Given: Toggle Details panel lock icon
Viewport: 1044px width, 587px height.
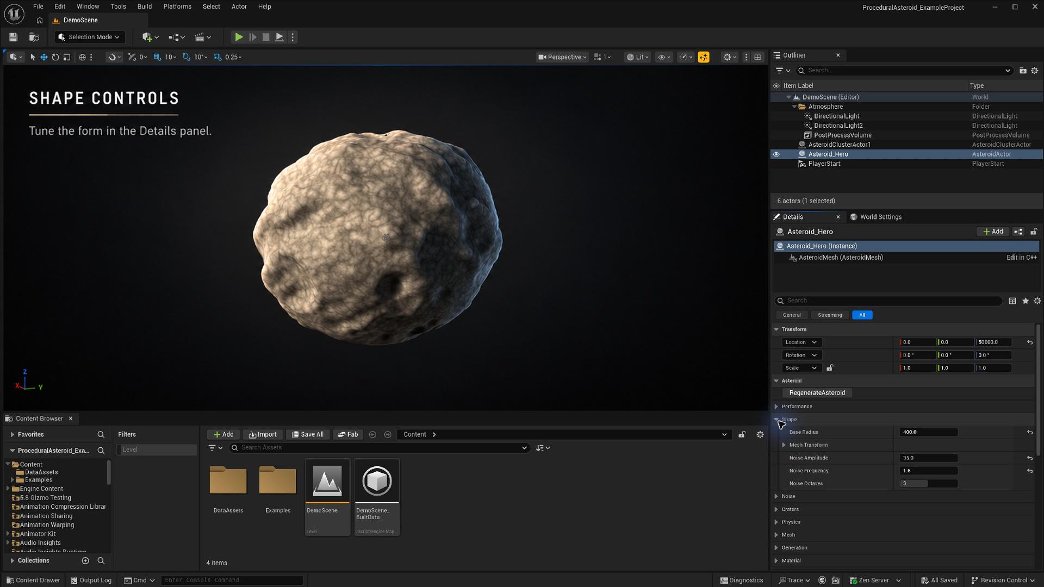Looking at the screenshot, I should (1034, 232).
